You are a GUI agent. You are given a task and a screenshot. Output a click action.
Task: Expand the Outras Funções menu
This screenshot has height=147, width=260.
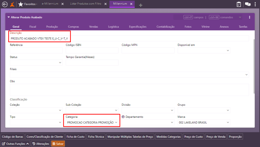(x=15, y=144)
